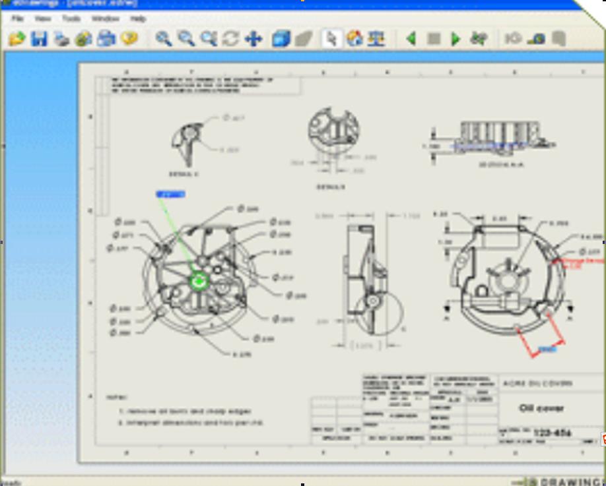Click the green highlighted center hole in drawing
Viewport: 606px width, 486px height.
coord(199,282)
